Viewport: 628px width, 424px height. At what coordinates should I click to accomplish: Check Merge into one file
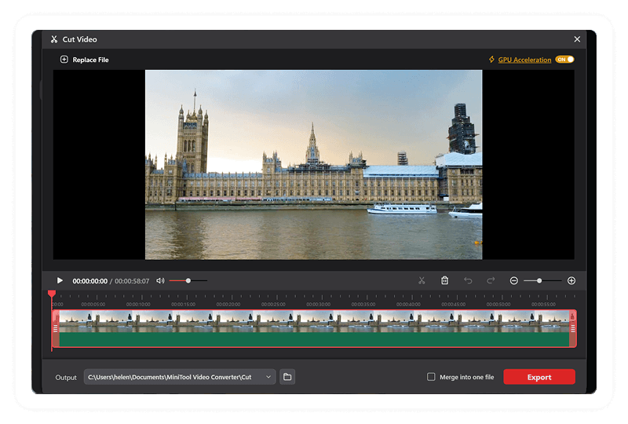click(431, 377)
